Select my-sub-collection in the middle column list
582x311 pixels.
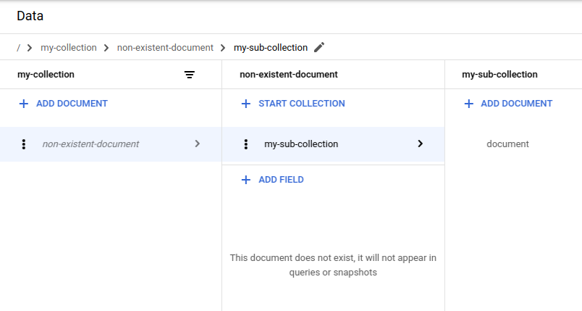301,144
